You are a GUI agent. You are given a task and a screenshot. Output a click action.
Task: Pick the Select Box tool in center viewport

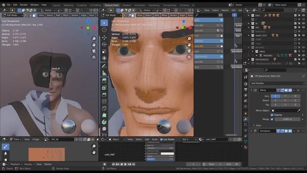[x=104, y=23]
